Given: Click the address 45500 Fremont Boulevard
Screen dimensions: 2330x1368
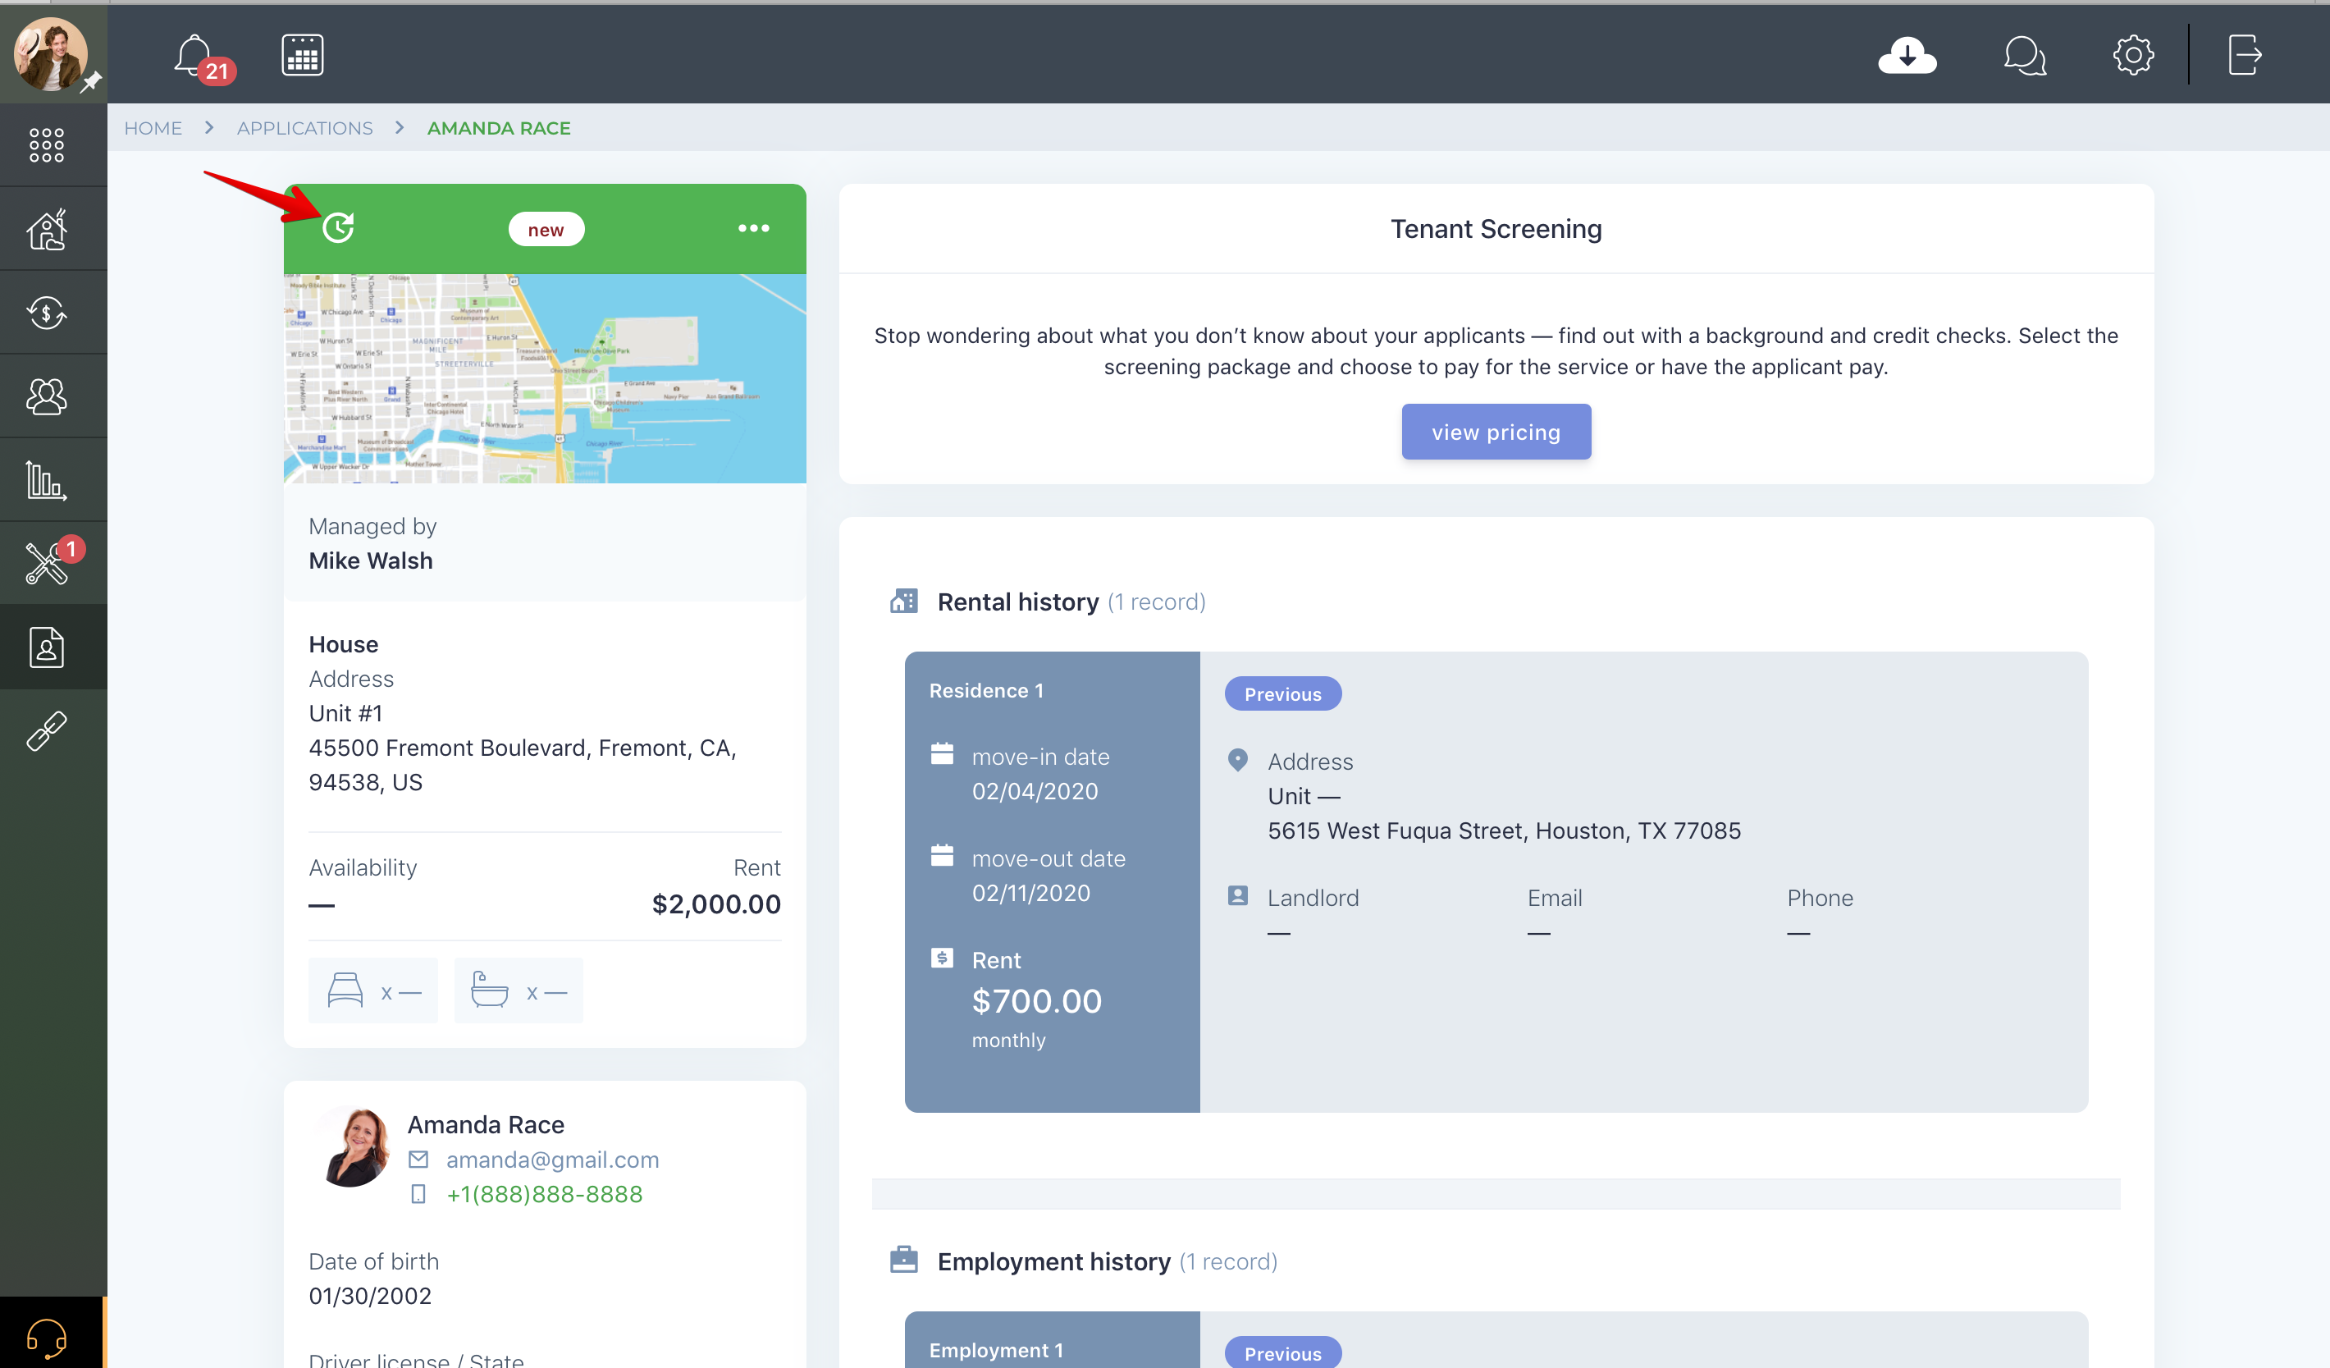Looking at the screenshot, I should (523, 765).
